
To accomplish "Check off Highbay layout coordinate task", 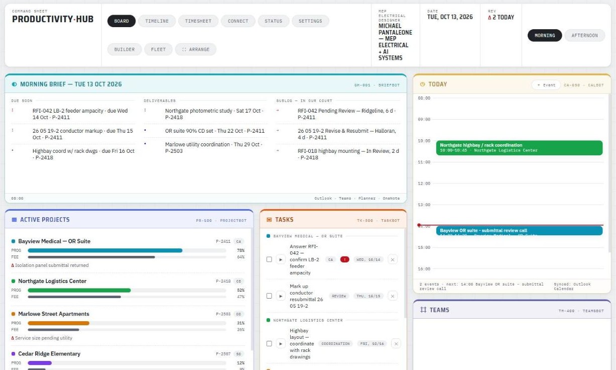I will point(269,344).
